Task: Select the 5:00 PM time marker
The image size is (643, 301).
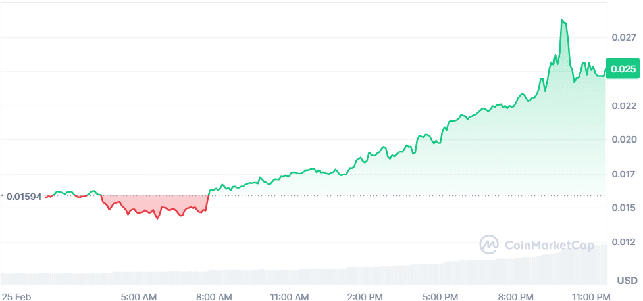Action: pos(440,296)
